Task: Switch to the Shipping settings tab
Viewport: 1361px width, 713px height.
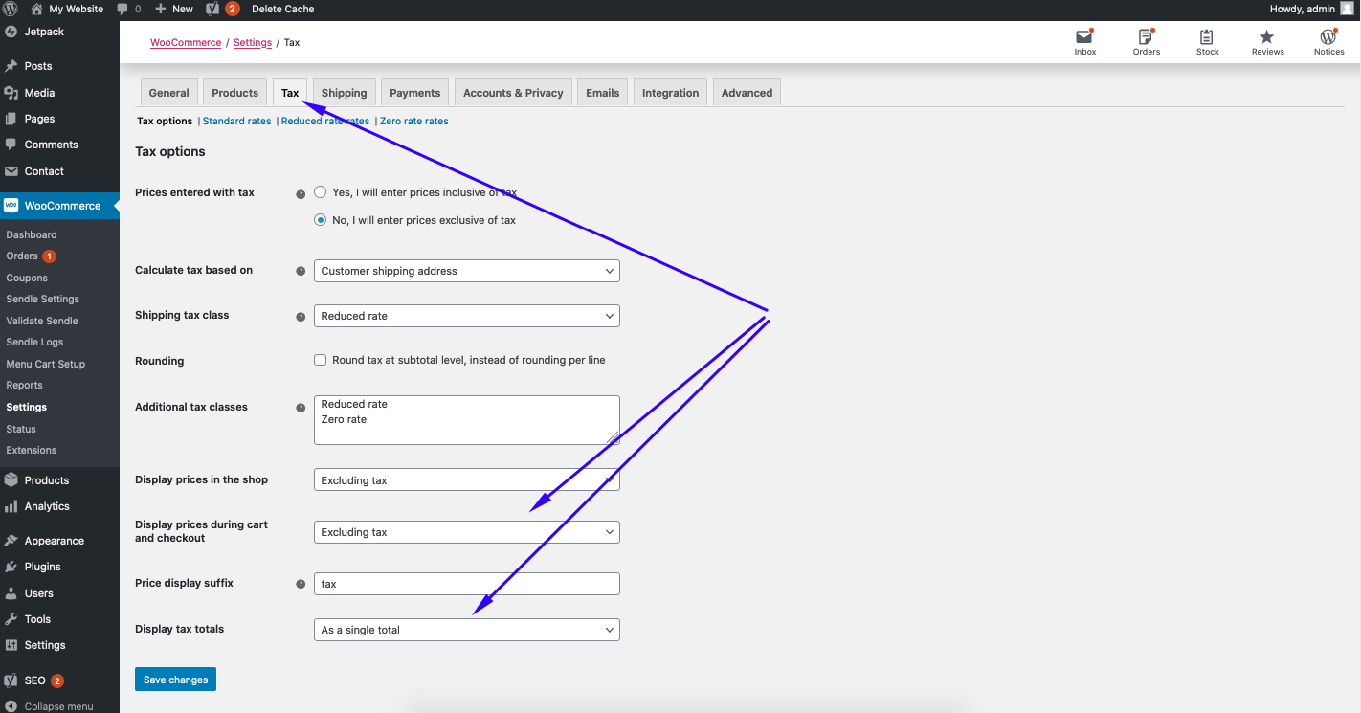Action: pos(344,93)
